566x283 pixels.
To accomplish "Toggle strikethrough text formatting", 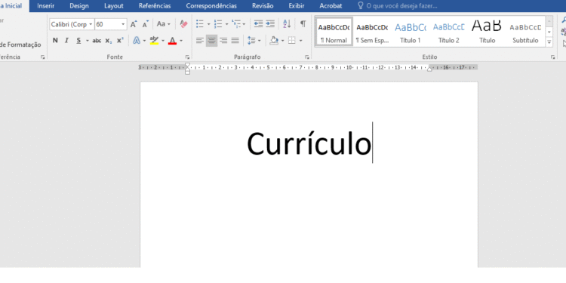I will (97, 41).
